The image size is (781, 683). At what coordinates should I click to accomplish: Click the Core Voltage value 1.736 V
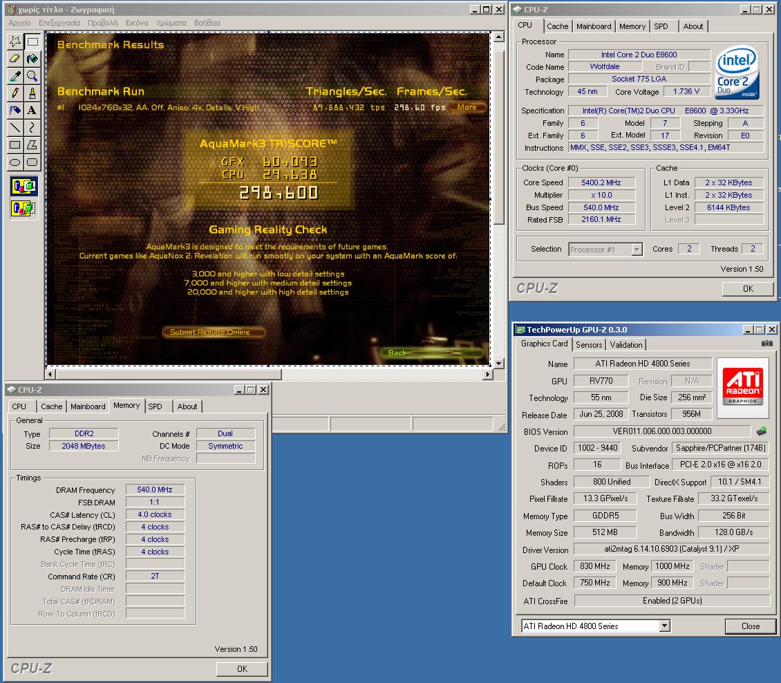(686, 92)
